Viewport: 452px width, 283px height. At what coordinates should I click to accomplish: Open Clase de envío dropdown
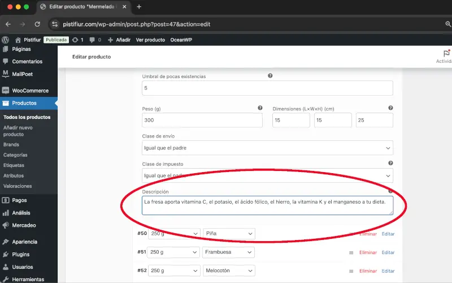point(267,148)
